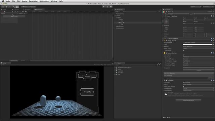Open the Apple menu
Screen dimensions: 215x121
coord(3,1)
